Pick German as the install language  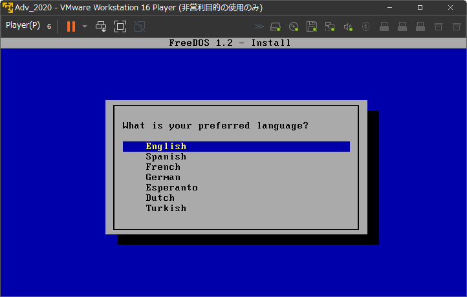[163, 177]
